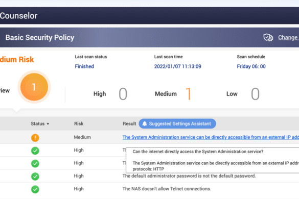The height and width of the screenshot is (199, 299).
Task: Select the Low risk count
Action: click(255, 94)
